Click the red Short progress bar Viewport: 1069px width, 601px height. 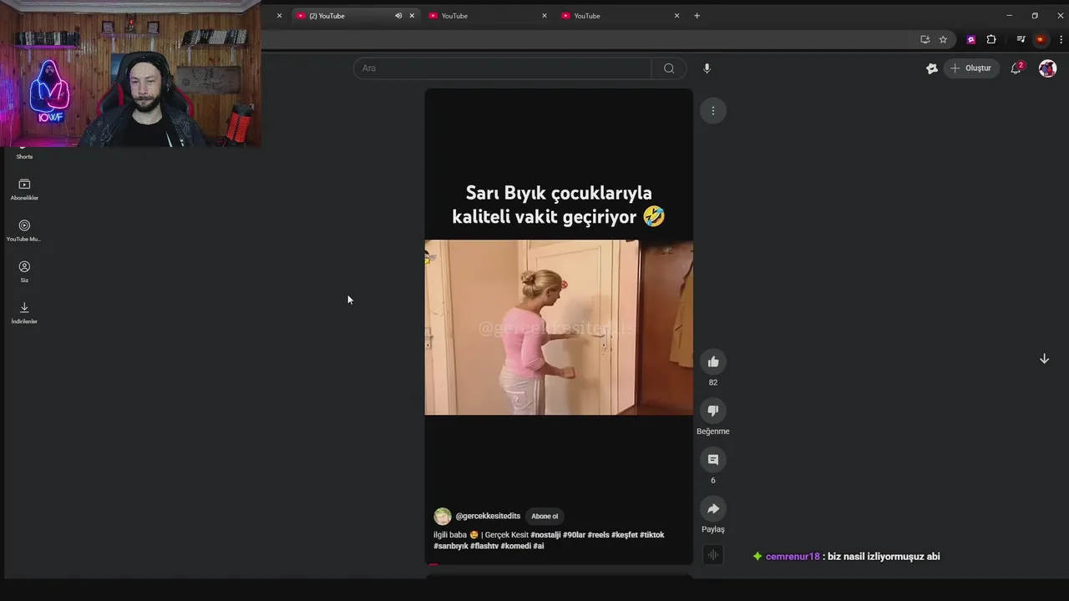click(433, 564)
